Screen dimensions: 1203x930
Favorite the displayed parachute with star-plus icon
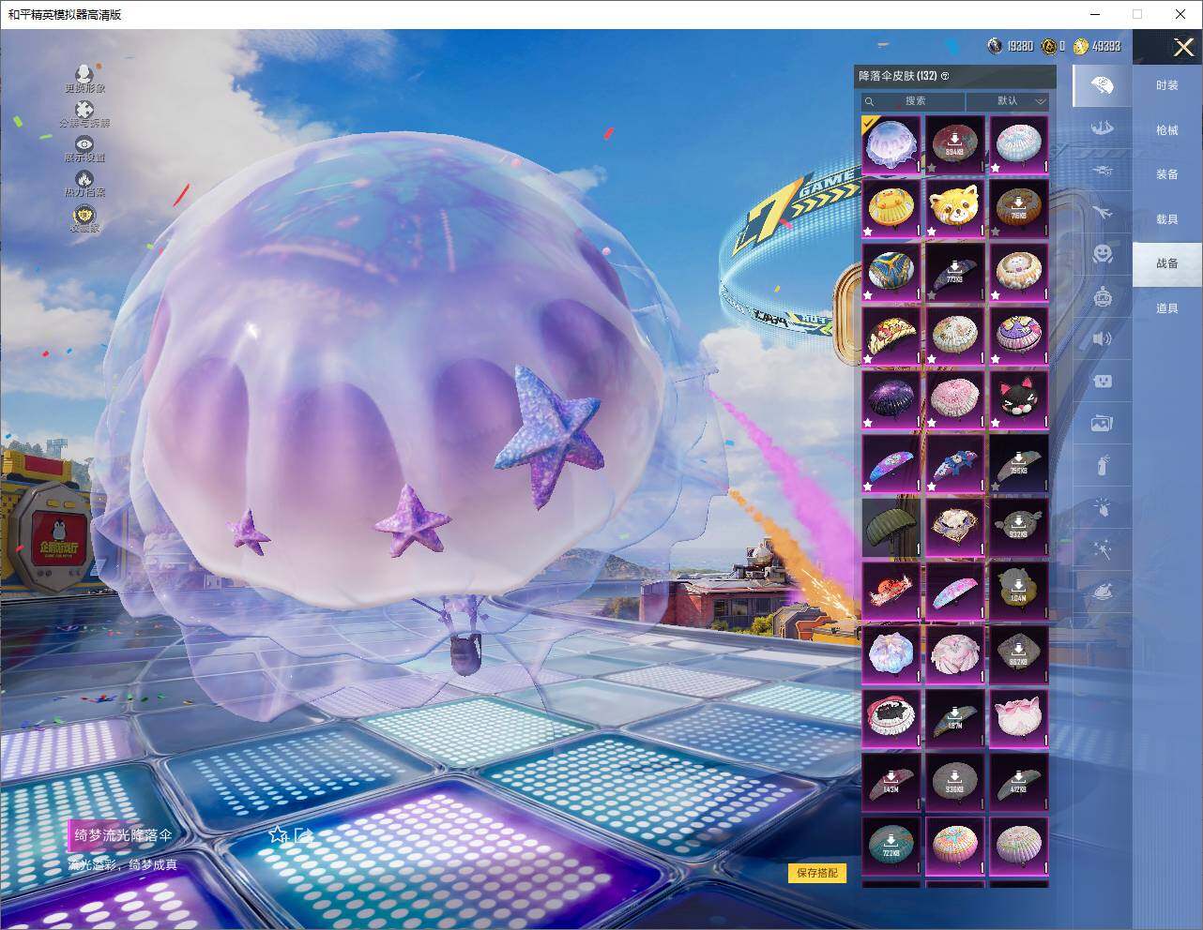tap(278, 834)
